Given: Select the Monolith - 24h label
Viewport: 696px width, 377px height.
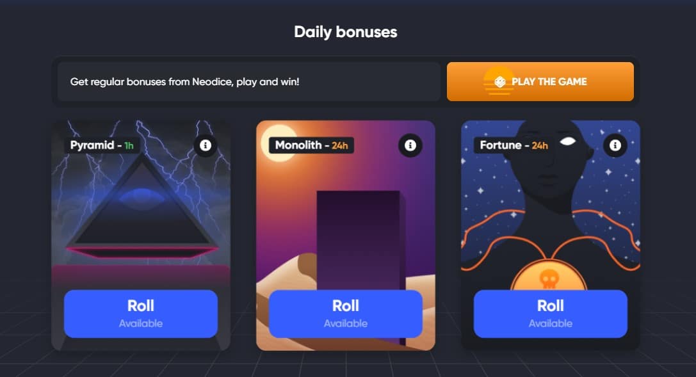Looking at the screenshot, I should point(311,145).
